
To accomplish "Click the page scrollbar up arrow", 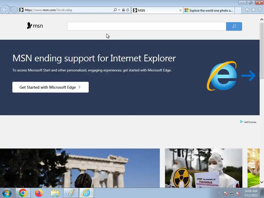I will click(262, 20).
